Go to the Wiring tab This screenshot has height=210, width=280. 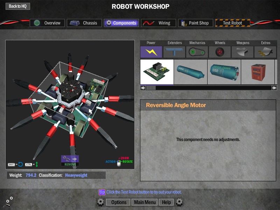pos(158,23)
